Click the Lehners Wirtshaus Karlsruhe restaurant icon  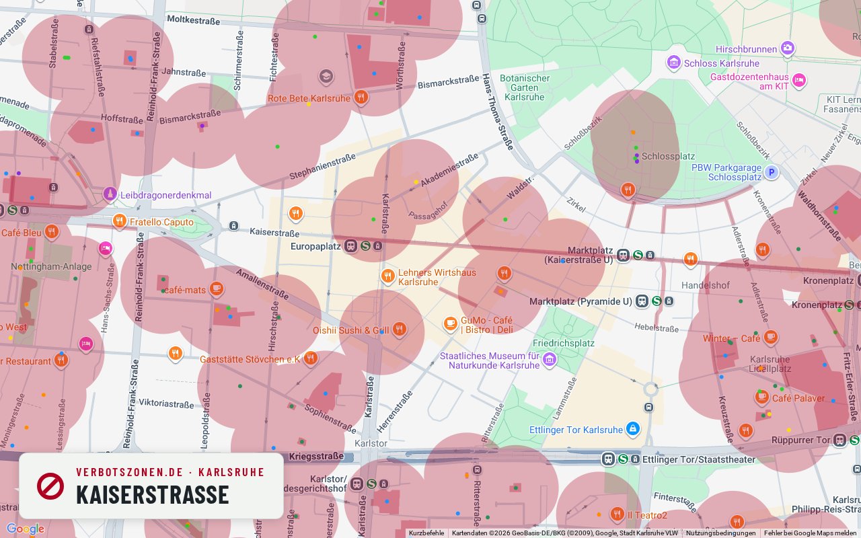click(387, 276)
